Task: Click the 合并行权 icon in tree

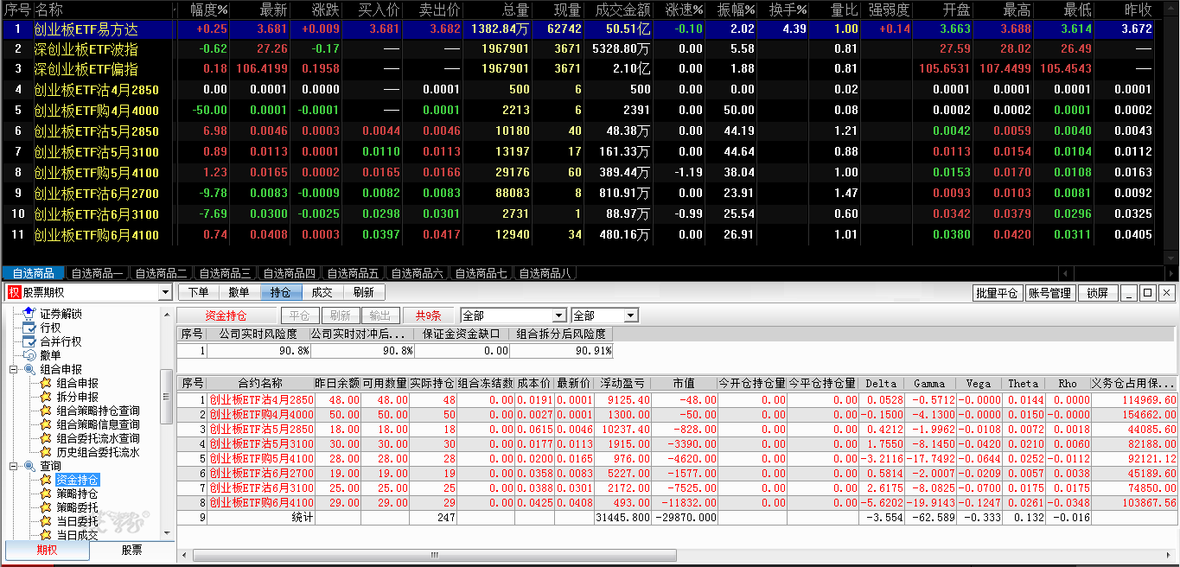Action: [x=29, y=341]
